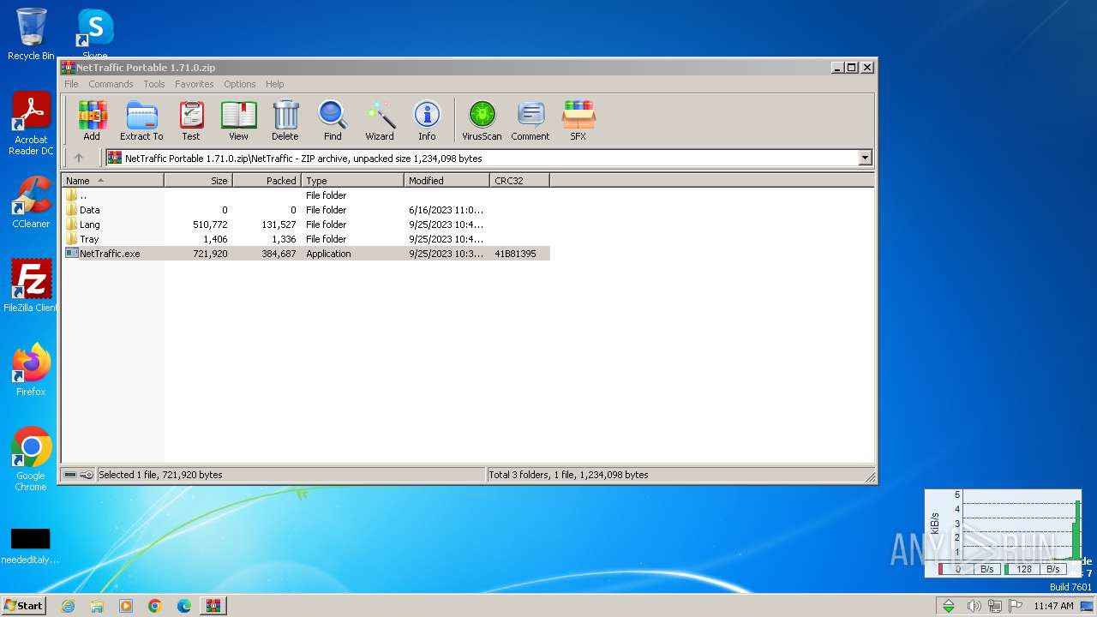The height and width of the screenshot is (617, 1097).
Task: Click the NetTraffic tray icon
Action: coord(949,606)
